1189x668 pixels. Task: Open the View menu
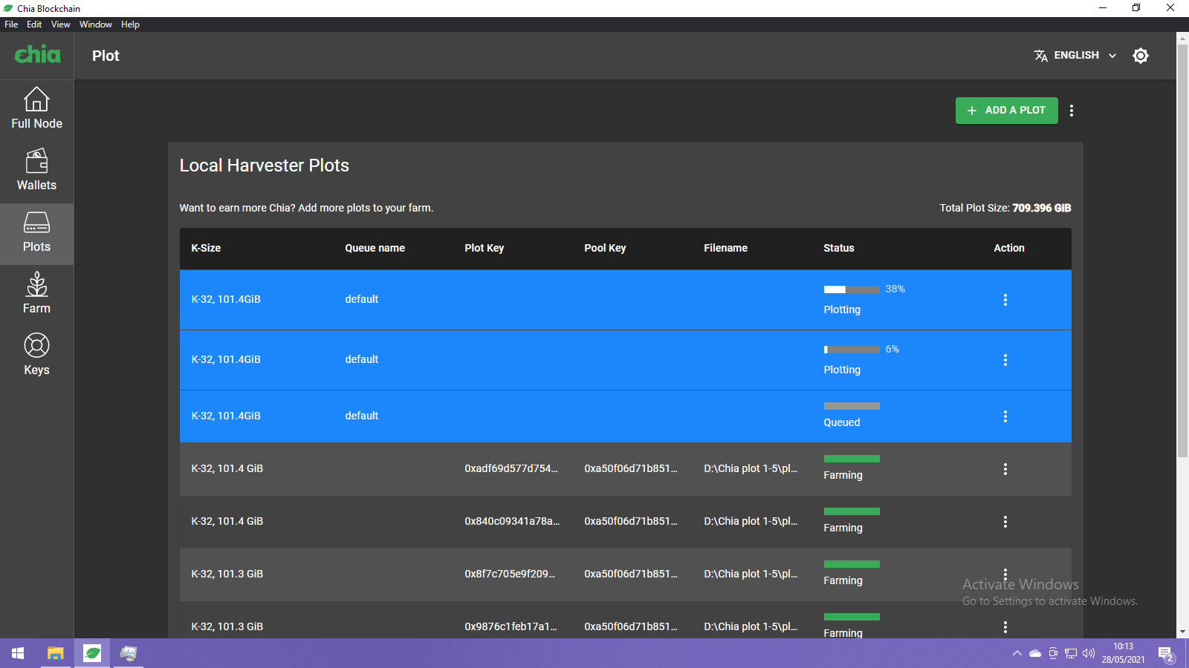pyautogui.click(x=61, y=24)
